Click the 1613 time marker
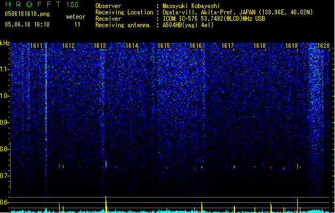Screen dimensions: 335x213 coord(100,46)
